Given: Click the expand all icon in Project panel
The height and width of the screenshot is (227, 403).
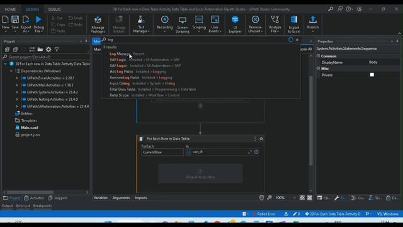Looking at the screenshot, I should (x=7, y=49).
